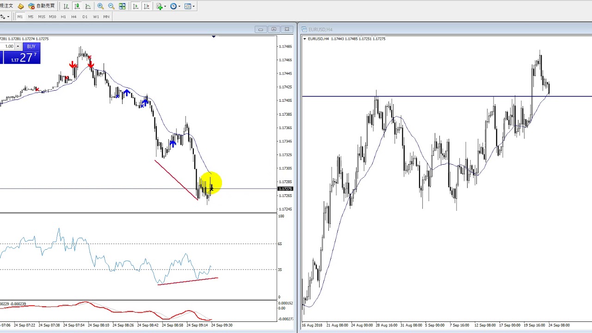Zoom out of the chart
Screen dimensions: 592x333
111,6
